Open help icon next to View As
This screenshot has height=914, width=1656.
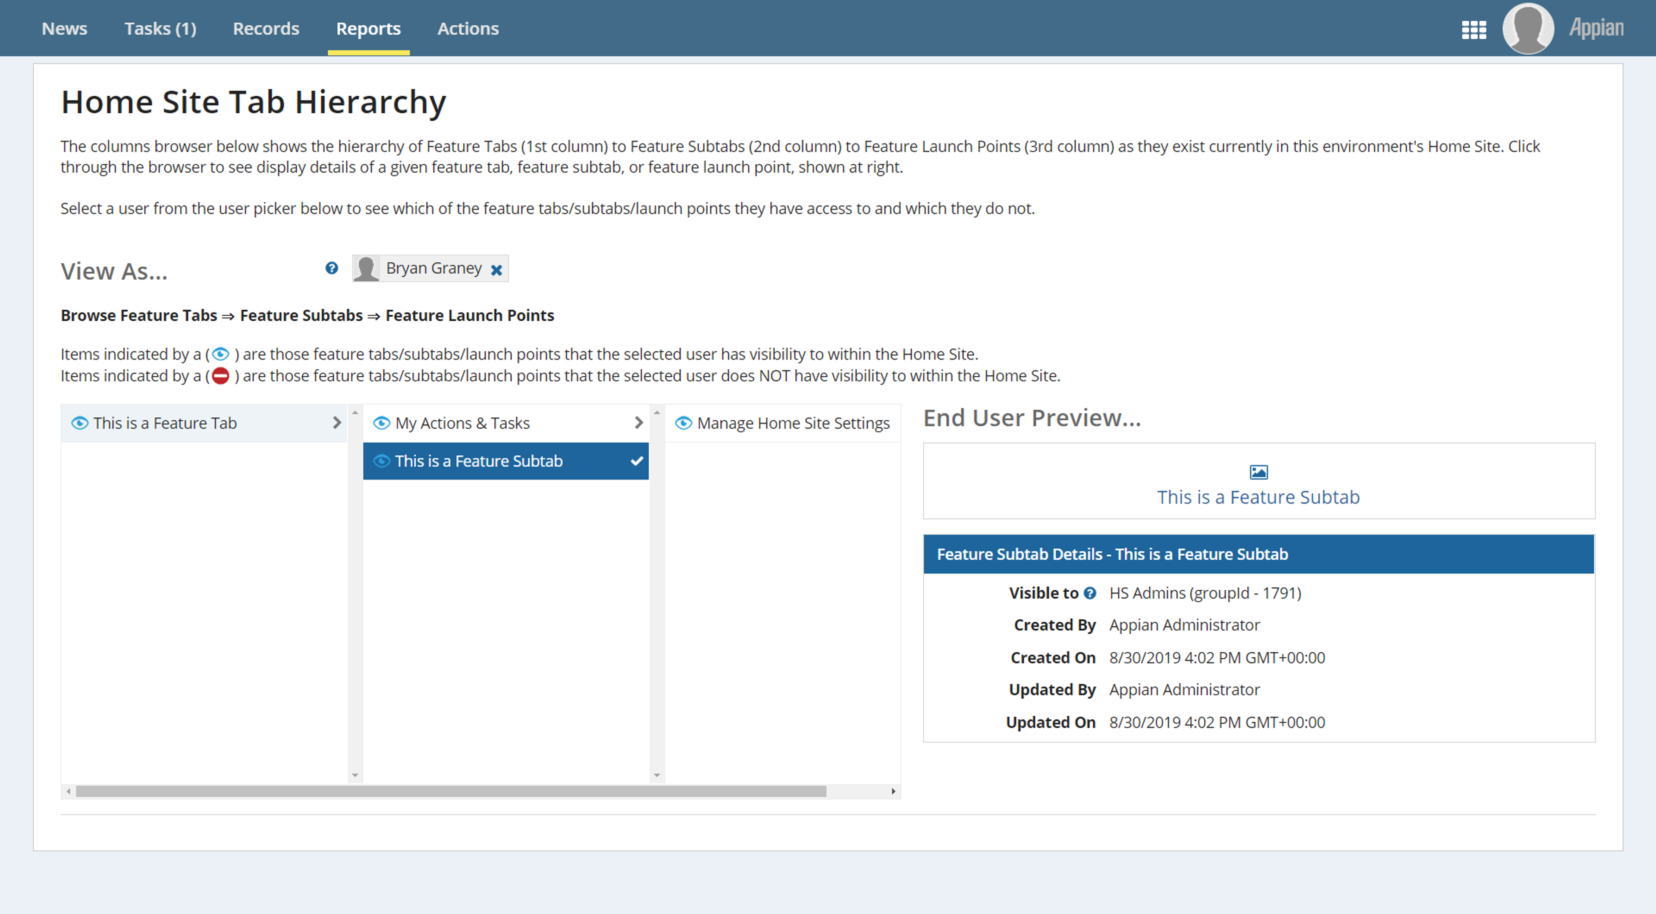click(332, 268)
